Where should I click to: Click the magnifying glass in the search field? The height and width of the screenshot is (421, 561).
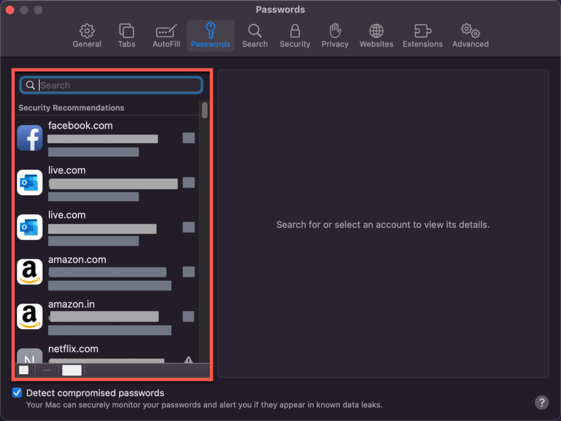pyautogui.click(x=31, y=85)
